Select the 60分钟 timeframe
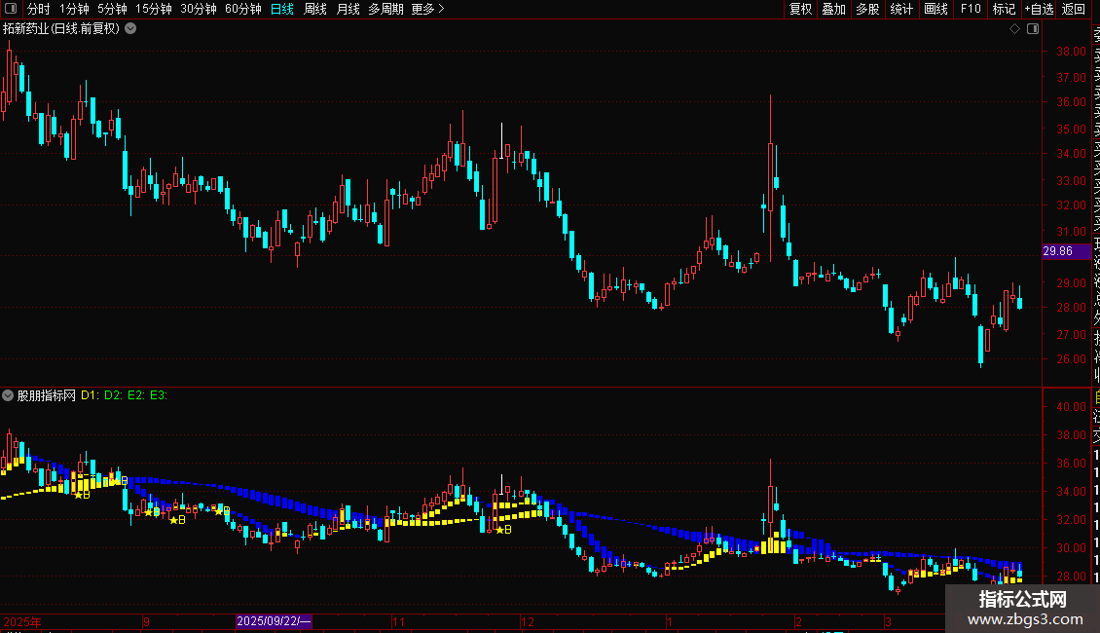 [x=243, y=9]
